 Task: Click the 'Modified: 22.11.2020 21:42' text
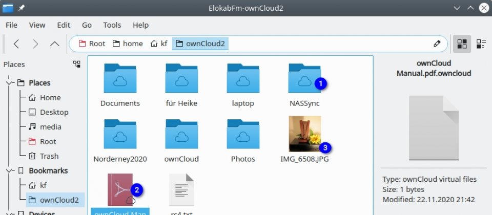coord(428,199)
